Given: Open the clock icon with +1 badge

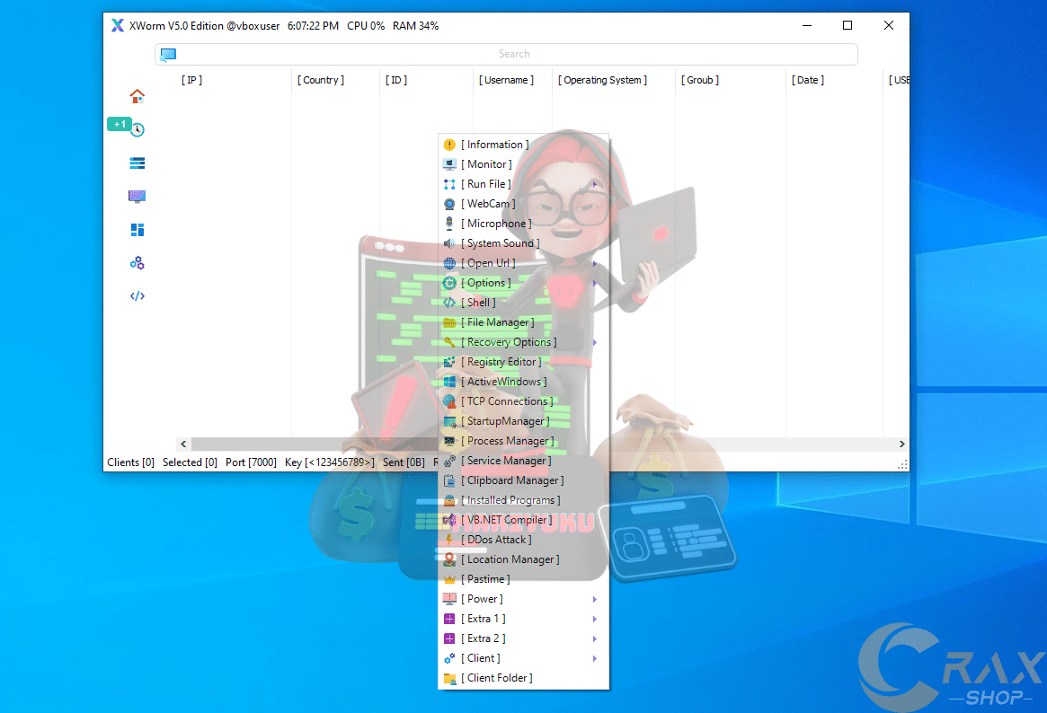Looking at the screenshot, I should click(x=137, y=129).
